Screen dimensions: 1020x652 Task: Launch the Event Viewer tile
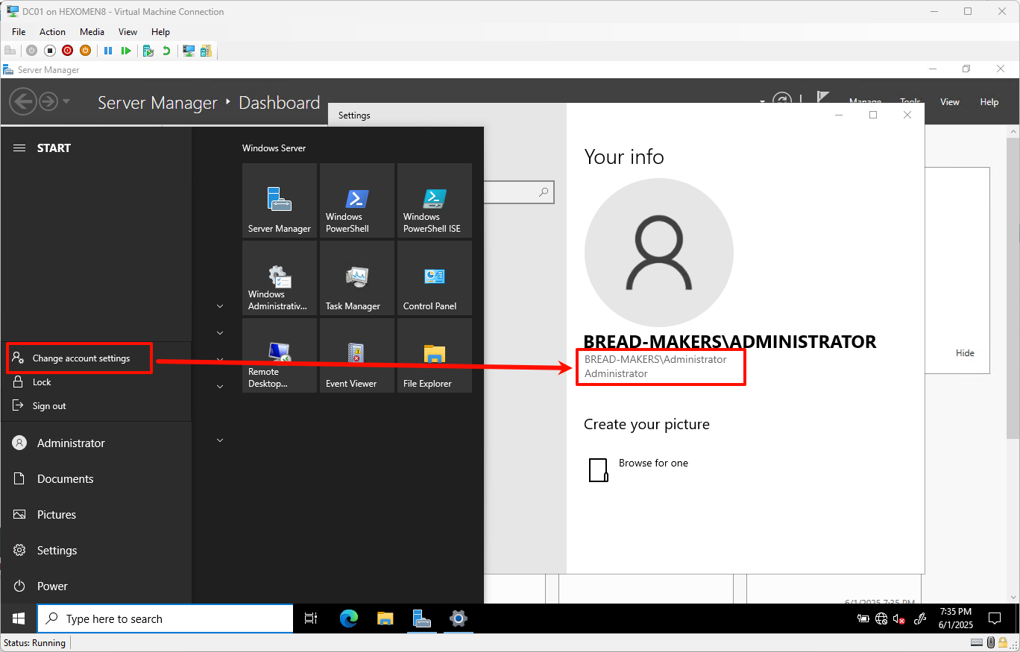357,355
